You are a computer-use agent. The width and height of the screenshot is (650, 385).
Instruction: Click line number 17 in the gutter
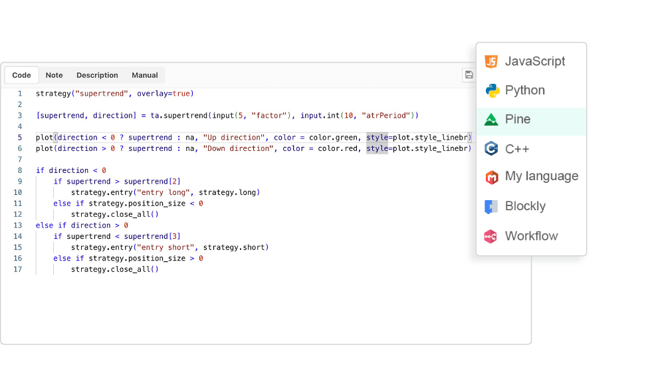click(x=17, y=269)
